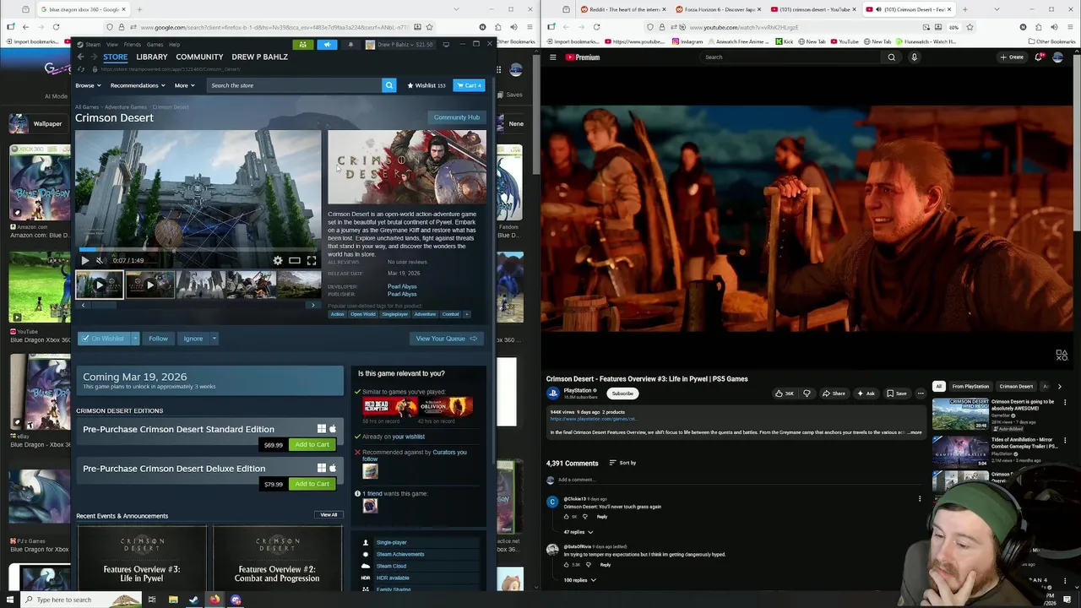1081x608 pixels.
Task: Toggle On Wishlist checkbox button
Action: coord(102,339)
